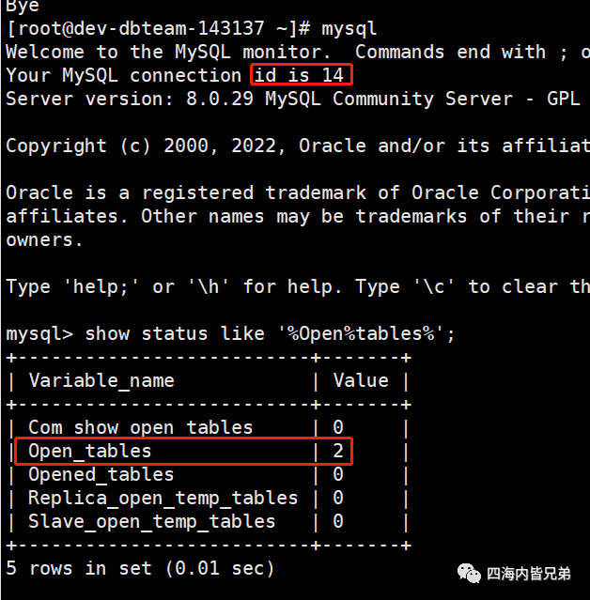Click the value 0 in Replica_open_temp_tables row

click(337, 498)
